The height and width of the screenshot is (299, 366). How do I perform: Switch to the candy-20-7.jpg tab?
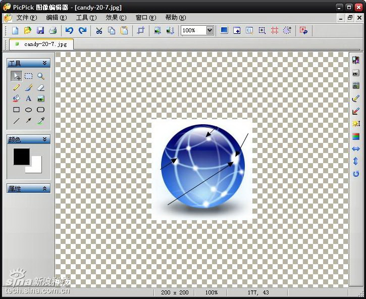(41, 44)
